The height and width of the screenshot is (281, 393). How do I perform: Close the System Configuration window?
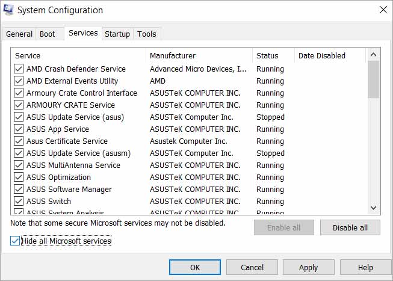point(383,10)
